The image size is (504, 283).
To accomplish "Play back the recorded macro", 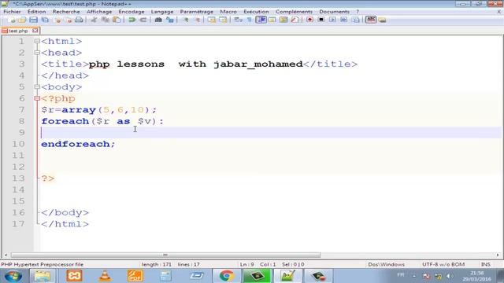I will tap(332, 20).
